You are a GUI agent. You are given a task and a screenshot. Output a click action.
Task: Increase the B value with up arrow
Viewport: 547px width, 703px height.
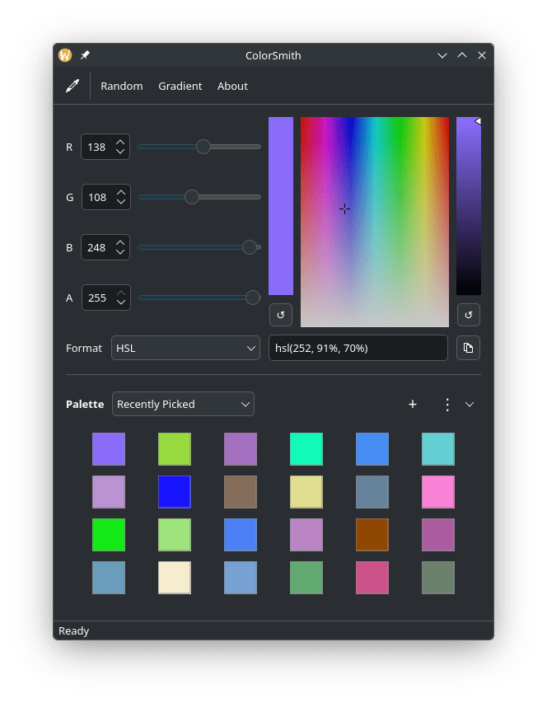click(x=120, y=242)
